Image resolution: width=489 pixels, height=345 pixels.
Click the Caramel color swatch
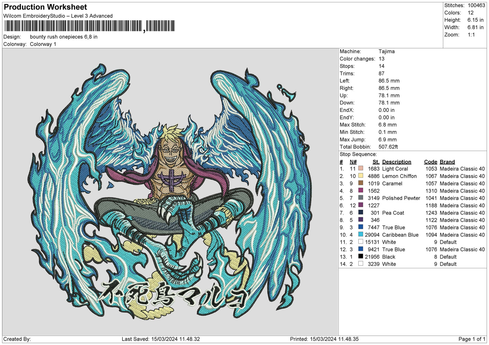[361, 183]
